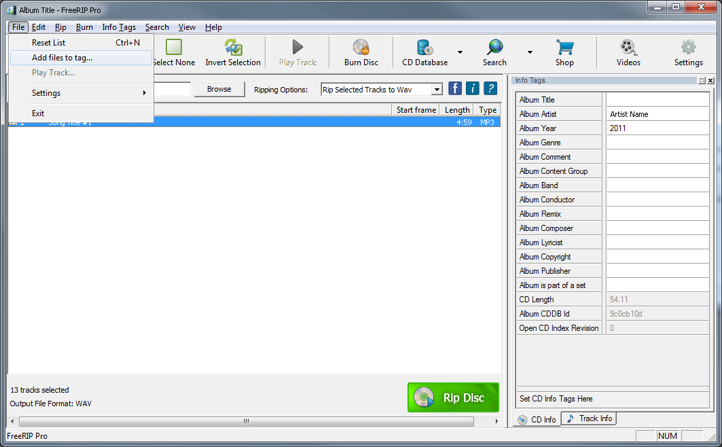Screen dimensions: 722x447
Task: Float the Info Tags panel with undock icon
Action: pos(702,81)
